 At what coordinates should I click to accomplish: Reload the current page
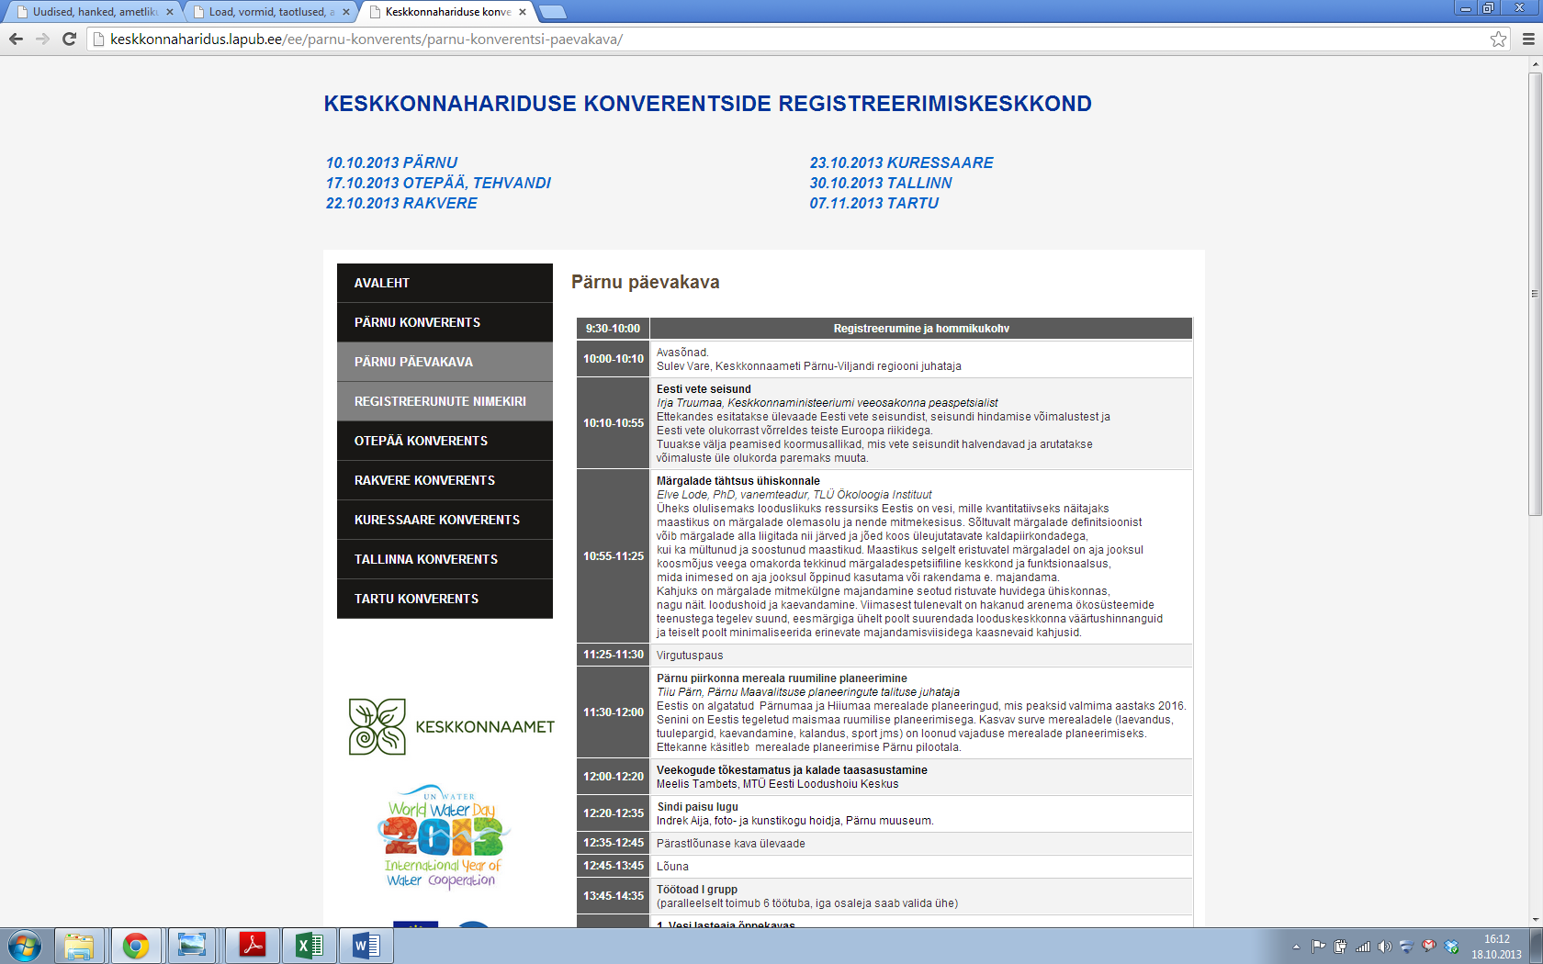(69, 39)
